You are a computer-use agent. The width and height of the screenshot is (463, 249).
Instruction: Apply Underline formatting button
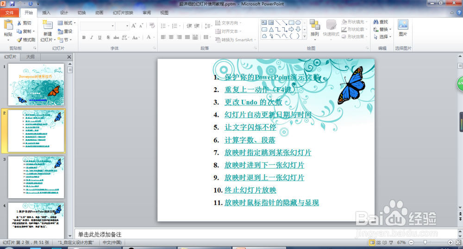100,37
